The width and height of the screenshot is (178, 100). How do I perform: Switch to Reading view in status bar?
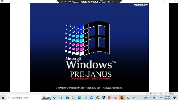(171, 94)
